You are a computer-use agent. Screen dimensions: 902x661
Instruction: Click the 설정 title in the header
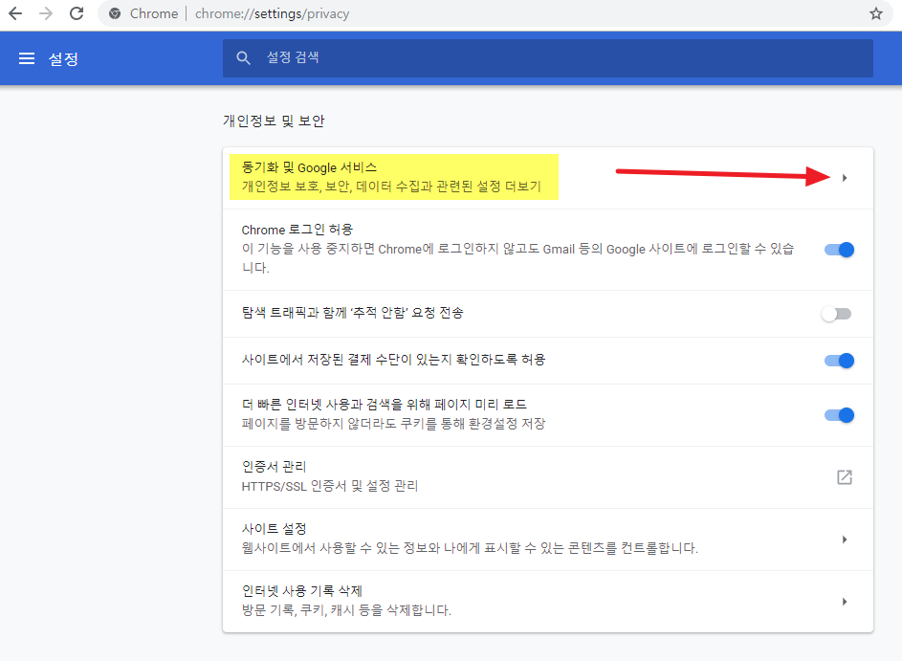click(63, 58)
